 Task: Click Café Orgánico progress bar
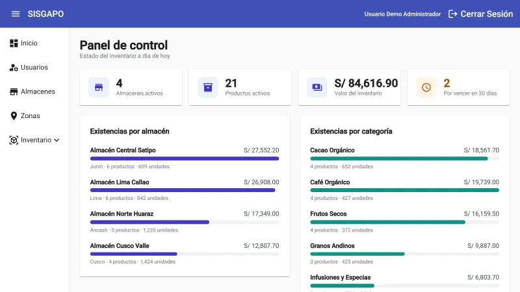pyautogui.click(x=404, y=190)
